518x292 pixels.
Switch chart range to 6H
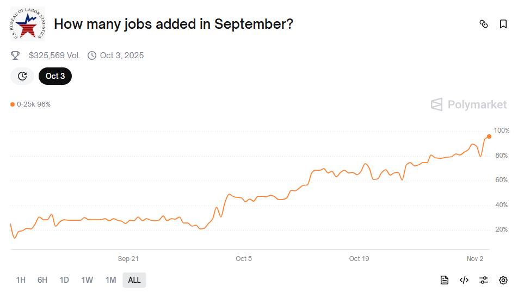[x=42, y=280]
